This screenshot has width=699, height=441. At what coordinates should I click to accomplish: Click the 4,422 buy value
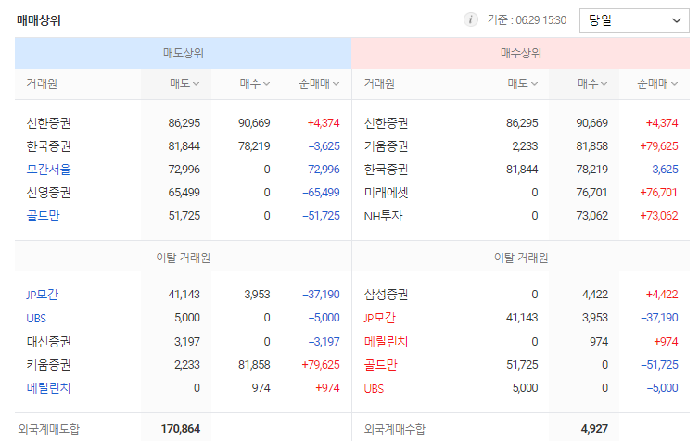[595, 295]
